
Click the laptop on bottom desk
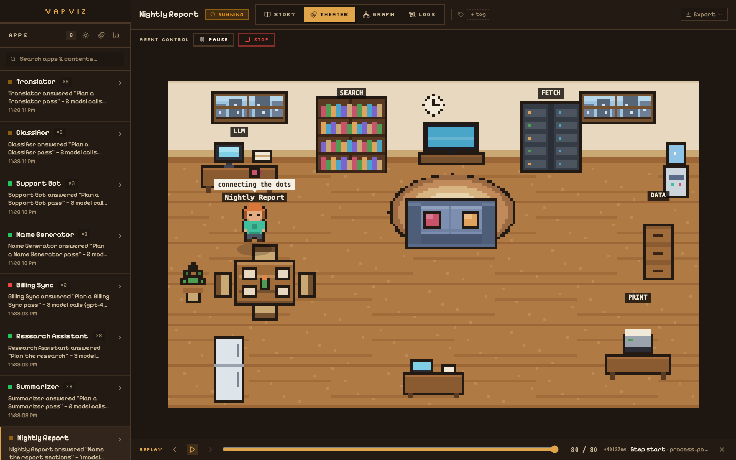tap(422, 366)
